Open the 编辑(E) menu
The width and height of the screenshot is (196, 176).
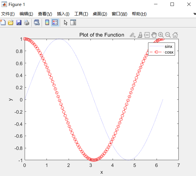(x=26, y=14)
